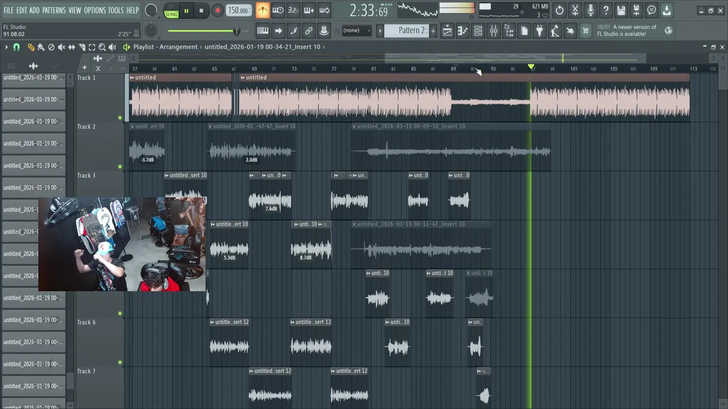This screenshot has height=409, width=728.
Task: Click the undo history icon
Action: click(x=560, y=10)
